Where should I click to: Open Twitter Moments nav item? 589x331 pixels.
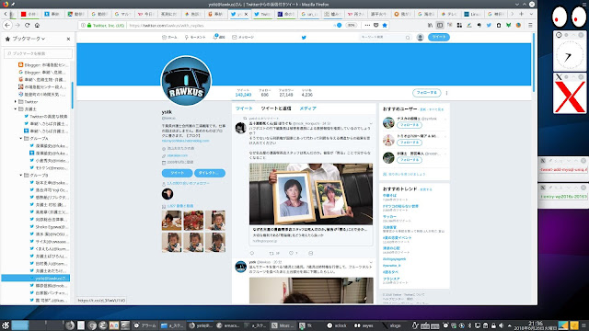tap(195, 37)
